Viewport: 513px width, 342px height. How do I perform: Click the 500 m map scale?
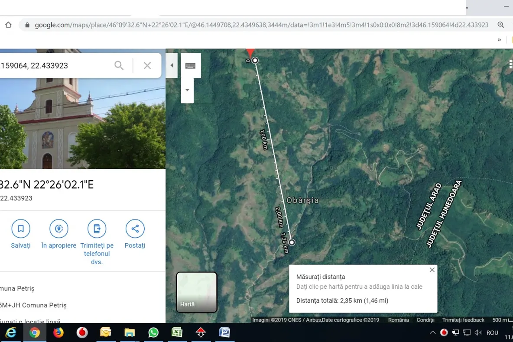[x=502, y=320]
